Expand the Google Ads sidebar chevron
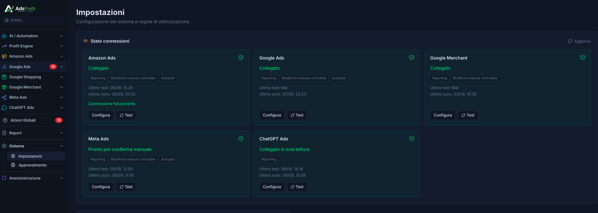 click(62, 67)
